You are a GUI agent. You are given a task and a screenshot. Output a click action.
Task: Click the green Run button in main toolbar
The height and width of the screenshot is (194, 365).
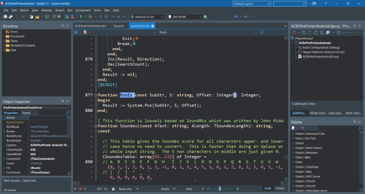coord(81,17)
